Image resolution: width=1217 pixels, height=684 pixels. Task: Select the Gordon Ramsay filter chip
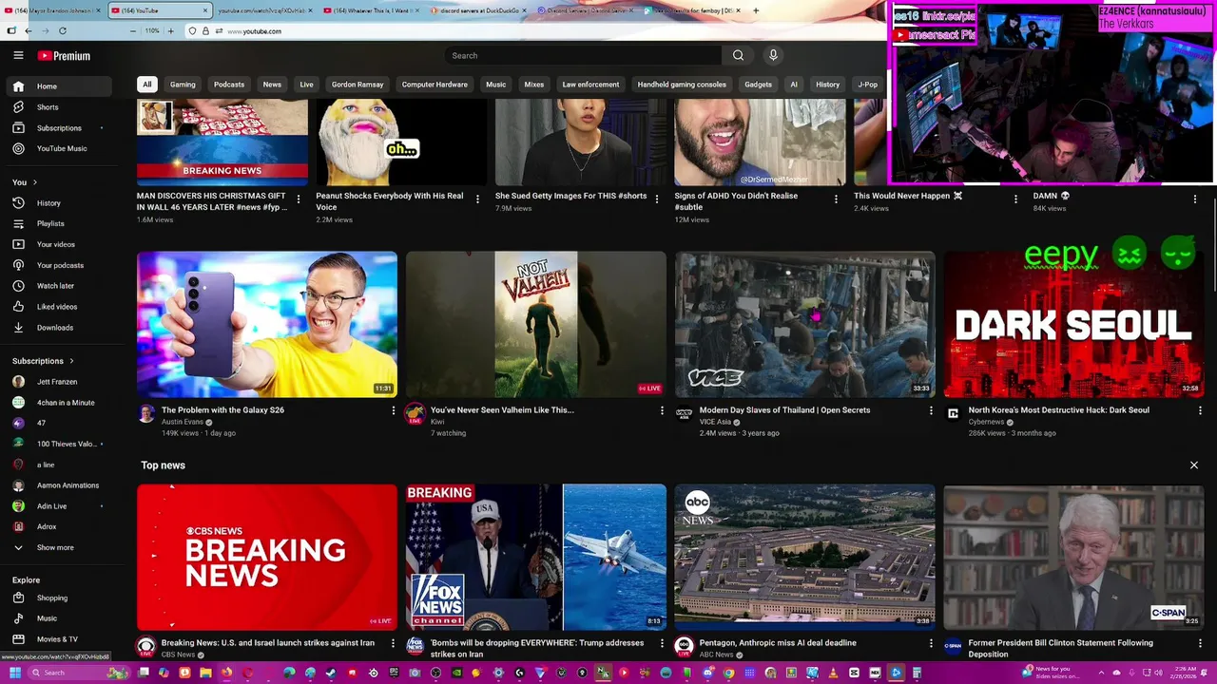point(357,85)
